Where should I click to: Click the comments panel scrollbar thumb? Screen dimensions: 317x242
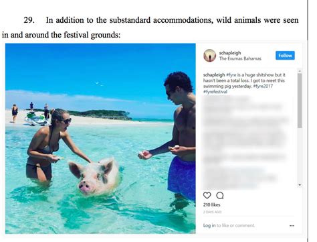point(300,101)
